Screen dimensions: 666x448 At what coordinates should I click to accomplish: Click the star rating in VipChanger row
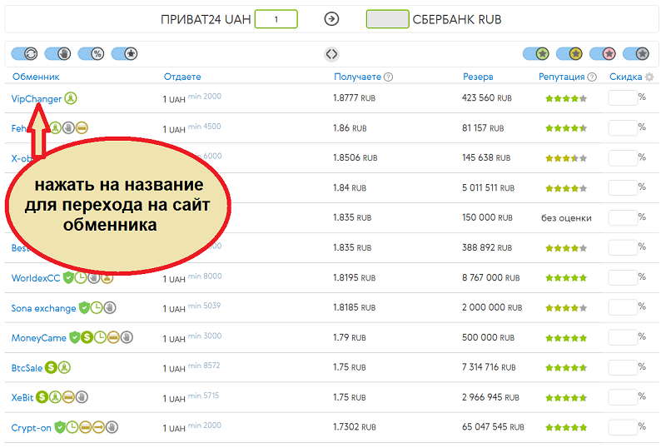coord(566,98)
